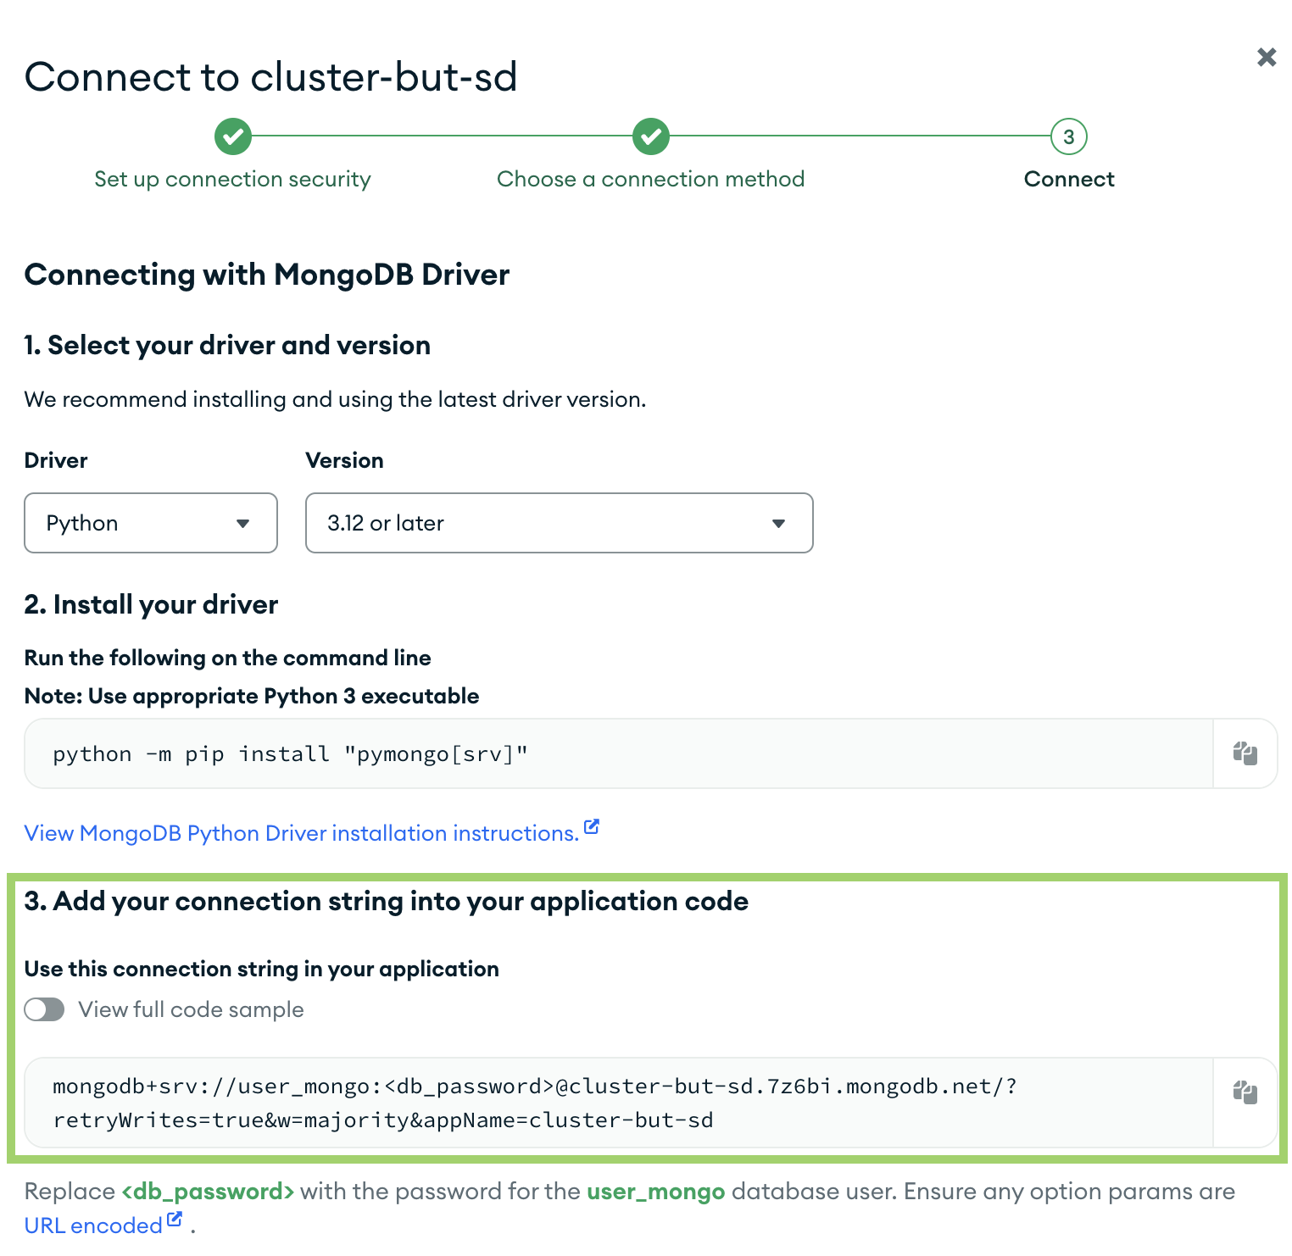Click the step 3 Connect circle
The image size is (1292, 1256).
click(x=1069, y=136)
